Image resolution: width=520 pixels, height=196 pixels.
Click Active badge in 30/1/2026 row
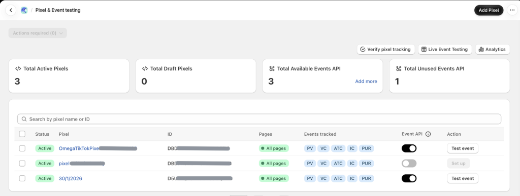pos(45,178)
